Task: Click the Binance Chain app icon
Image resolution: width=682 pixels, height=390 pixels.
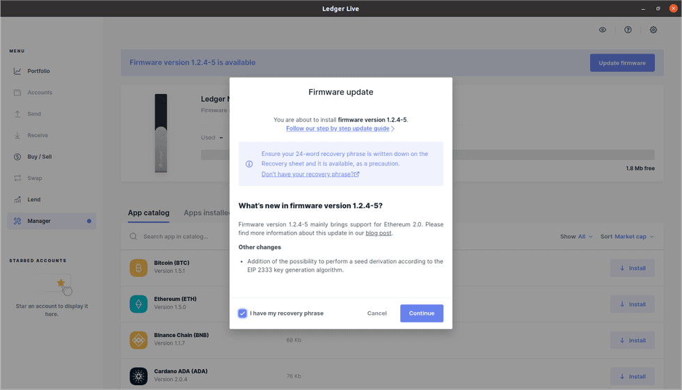Action: tap(138, 341)
